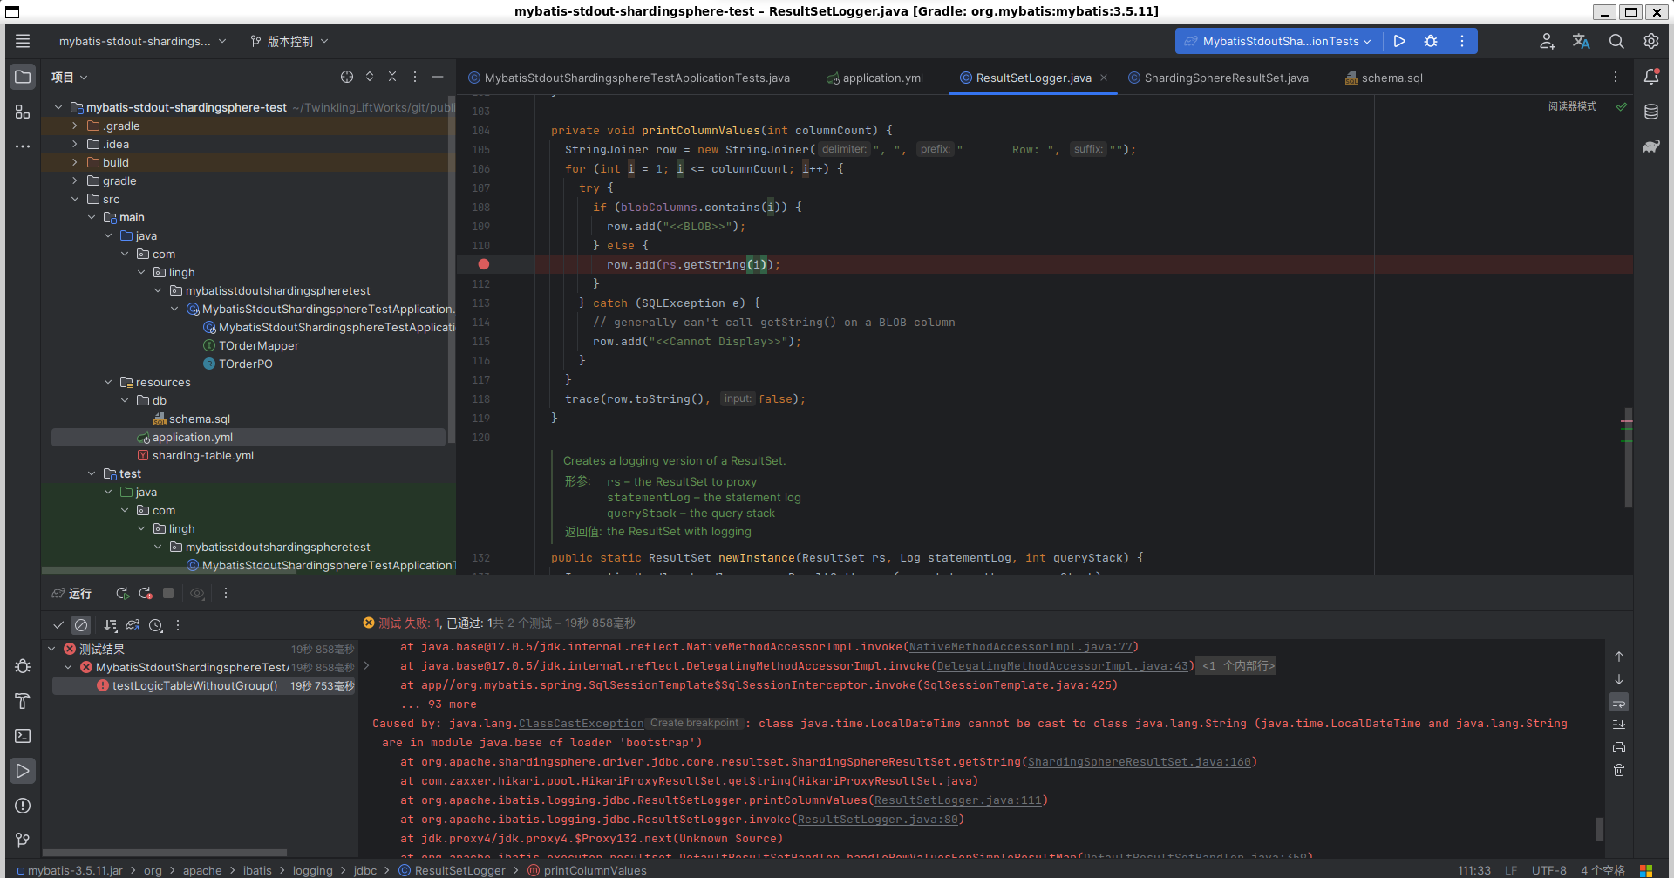1674x878 pixels.
Task: Clear the console output with trash icon
Action: [x=1619, y=770]
